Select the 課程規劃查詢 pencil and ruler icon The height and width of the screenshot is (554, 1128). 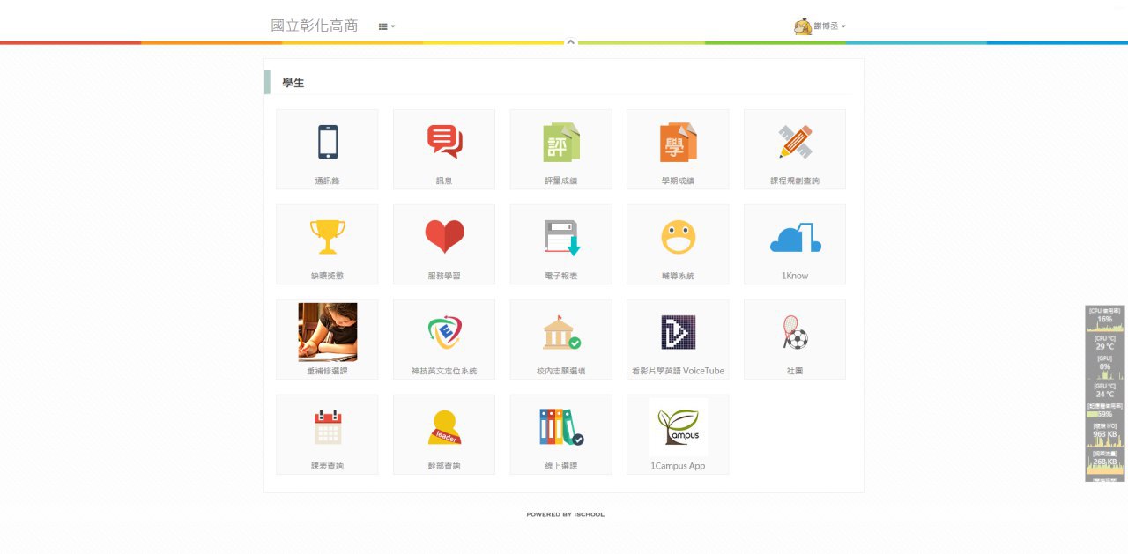795,143
